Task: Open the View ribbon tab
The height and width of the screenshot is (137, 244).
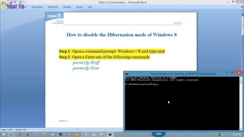Action: [x=90, y=7]
